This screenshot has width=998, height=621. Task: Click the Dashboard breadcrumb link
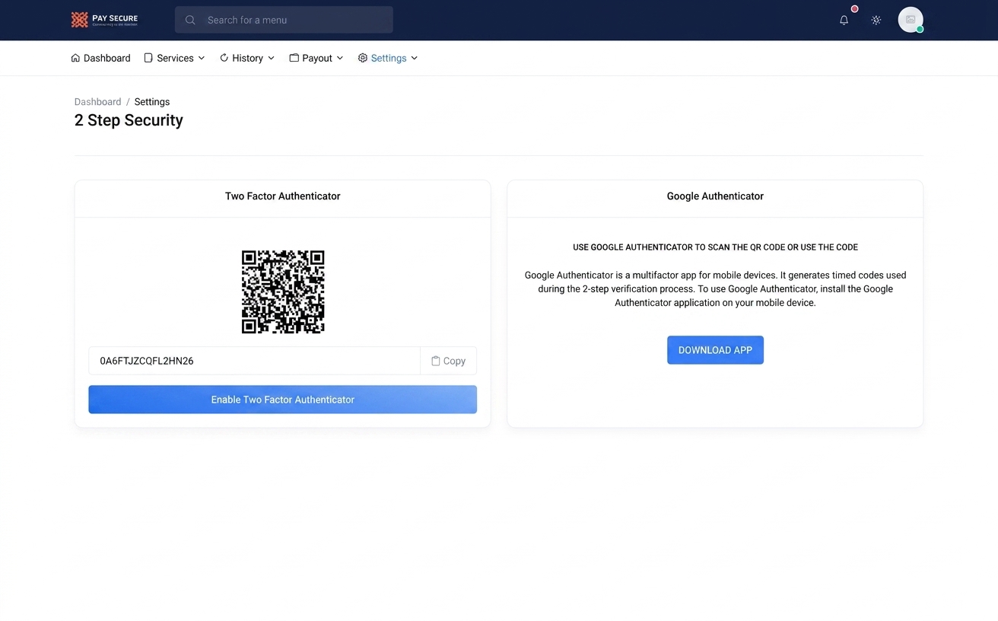(x=97, y=102)
